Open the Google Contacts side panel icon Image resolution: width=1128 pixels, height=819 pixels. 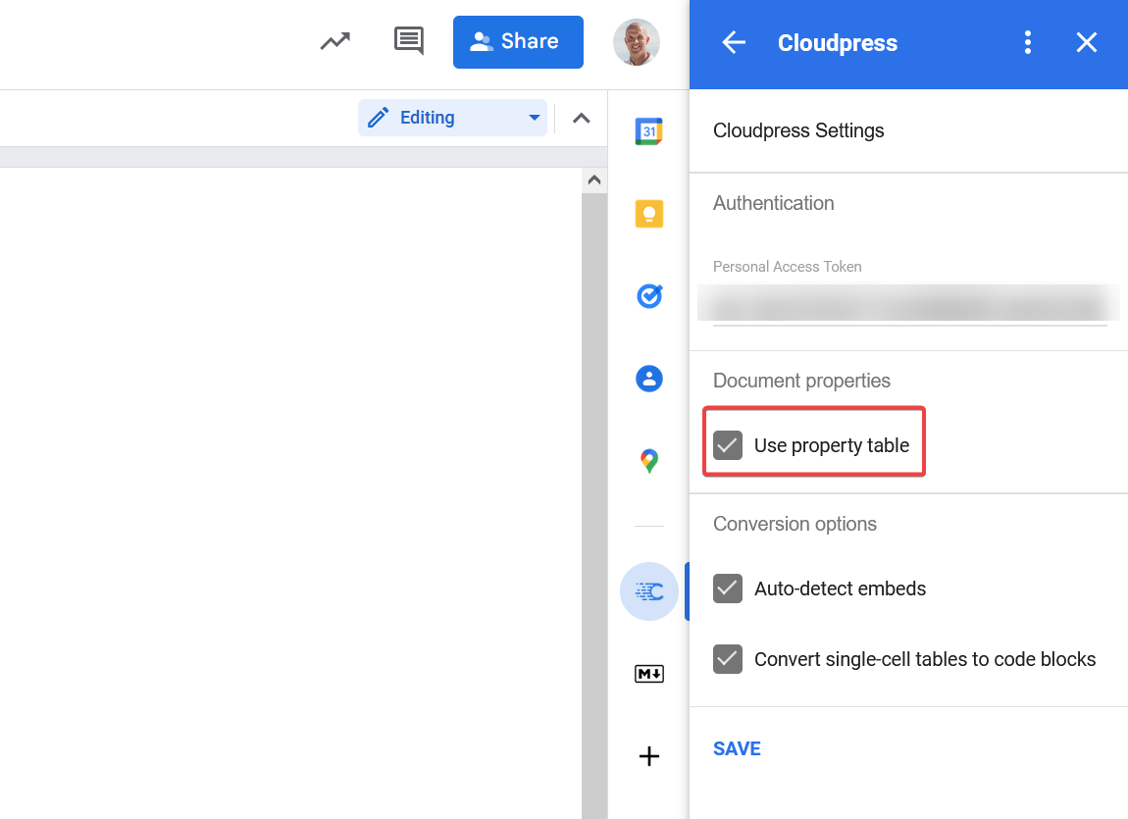[649, 379]
